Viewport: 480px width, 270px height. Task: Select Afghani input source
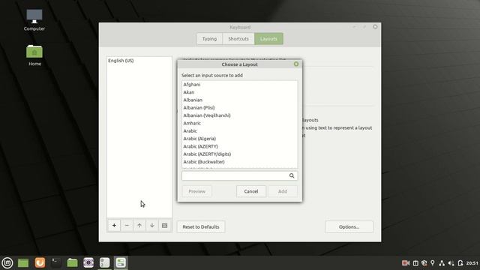(x=239, y=85)
